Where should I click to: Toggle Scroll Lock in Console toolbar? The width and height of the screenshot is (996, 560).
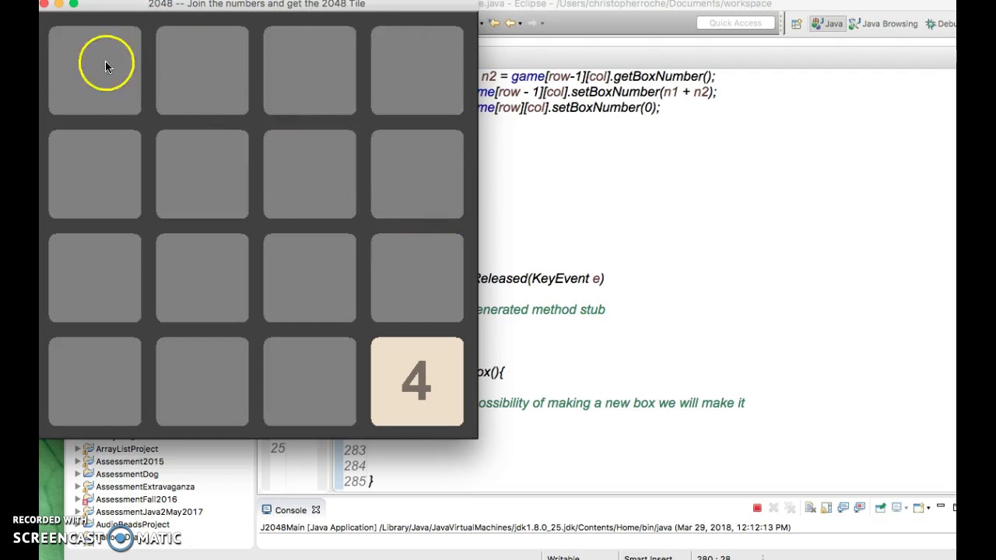tap(826, 508)
